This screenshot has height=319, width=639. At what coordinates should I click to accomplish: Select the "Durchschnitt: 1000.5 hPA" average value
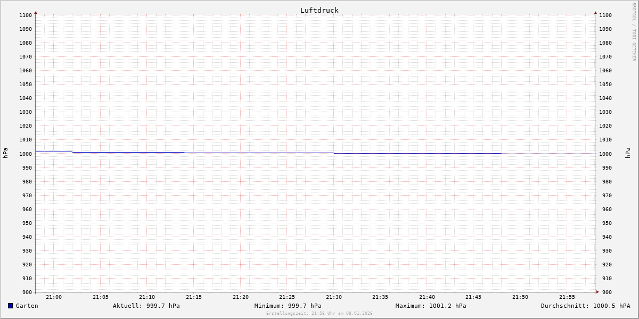tap(585, 306)
